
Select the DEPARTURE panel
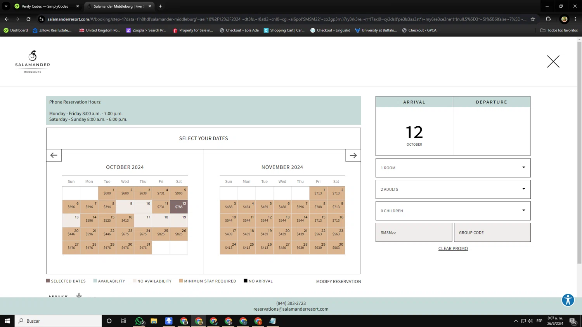click(492, 126)
